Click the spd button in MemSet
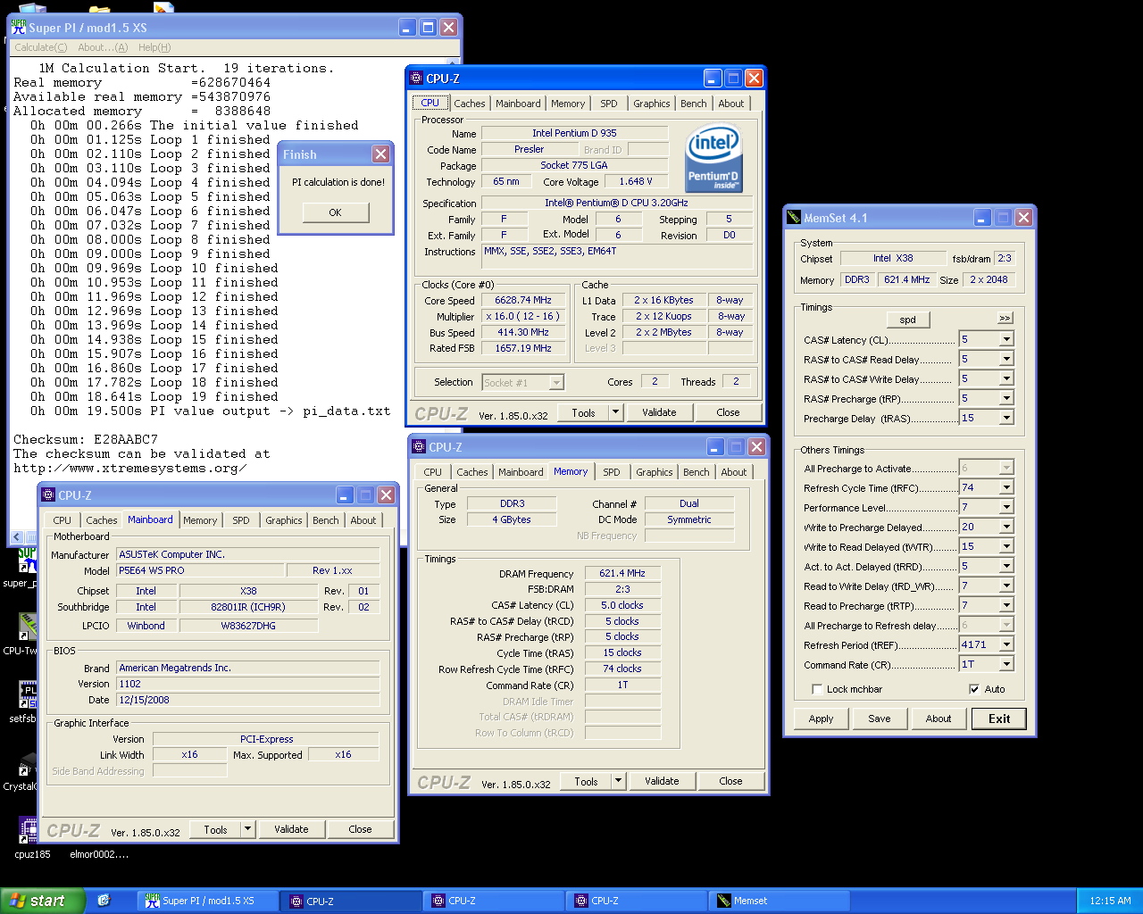 tap(908, 320)
